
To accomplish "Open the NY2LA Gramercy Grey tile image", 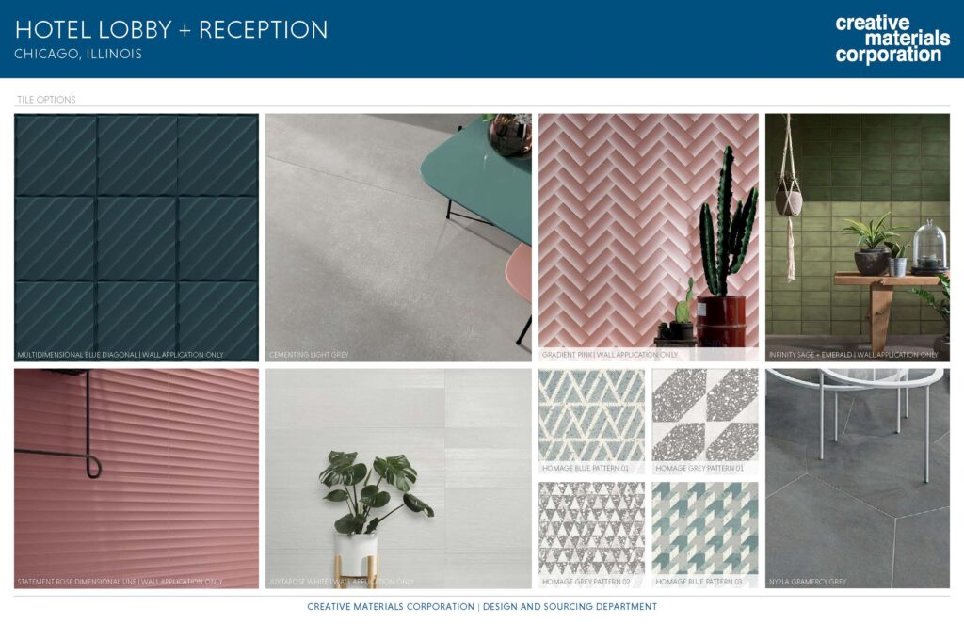I will [858, 478].
